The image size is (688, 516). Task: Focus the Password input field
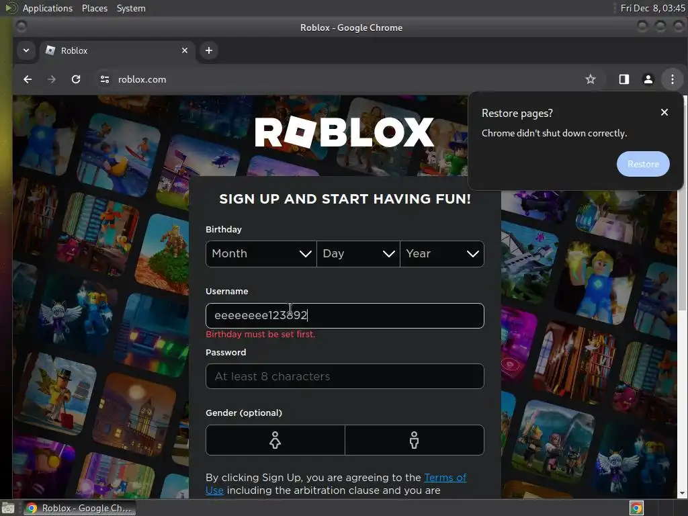pos(345,376)
